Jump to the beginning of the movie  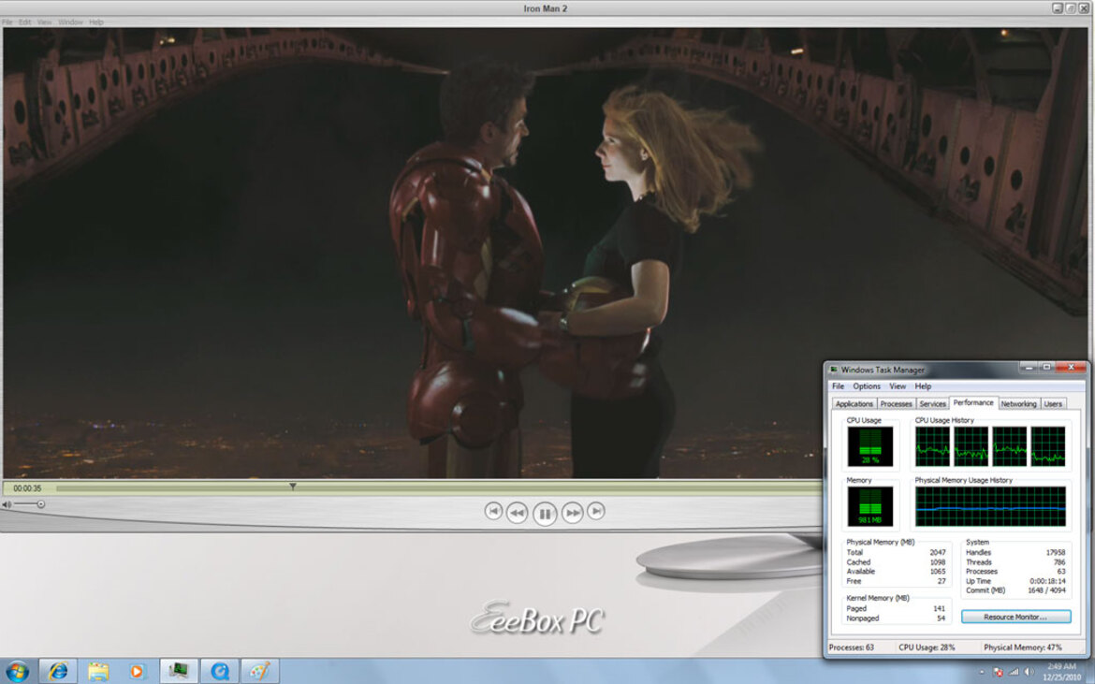[493, 512]
